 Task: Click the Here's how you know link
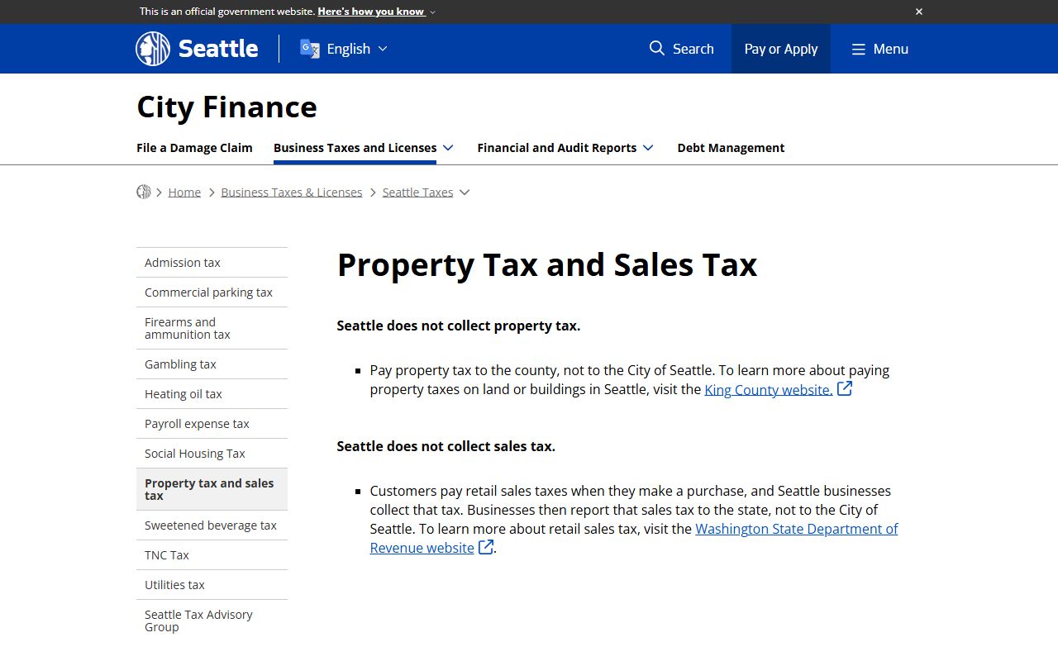tap(371, 12)
